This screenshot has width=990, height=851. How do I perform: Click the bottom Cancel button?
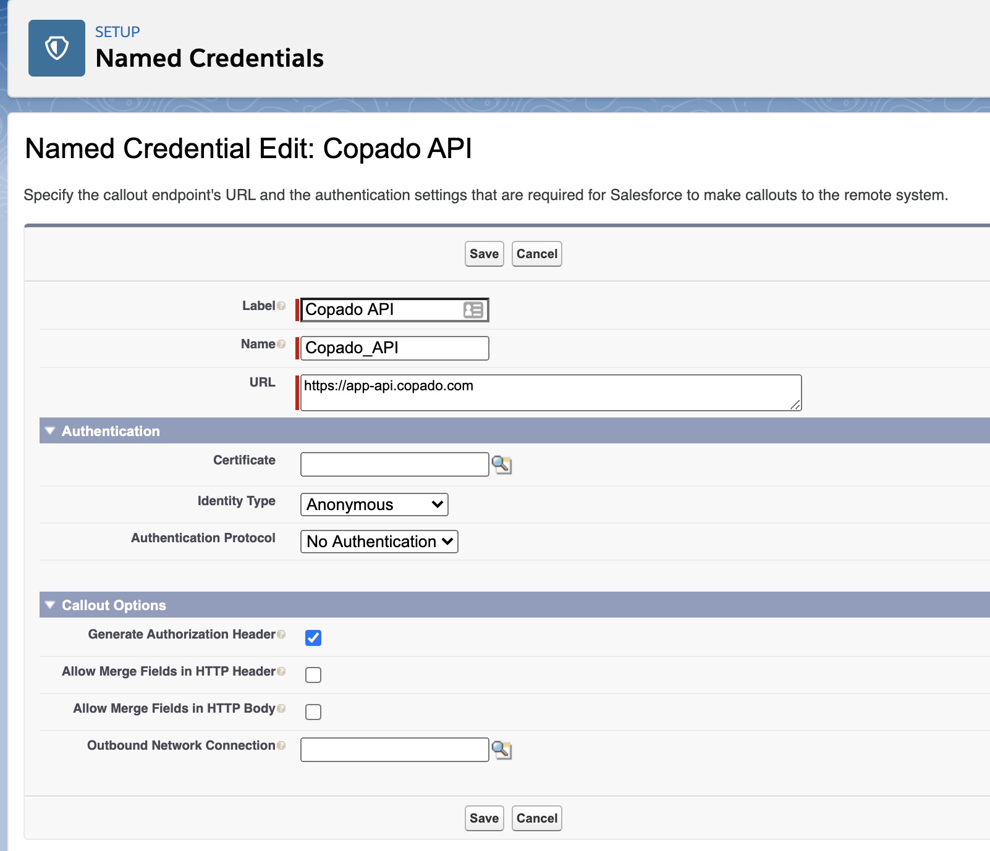[x=537, y=818]
